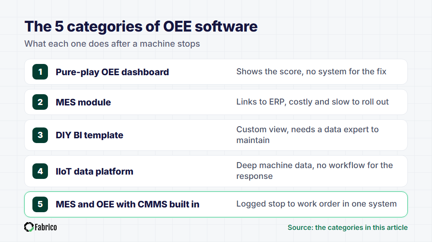The height and width of the screenshot is (242, 432).
Task: Select the 'Pure-play OEE dashboard' title
Action: [x=112, y=72]
